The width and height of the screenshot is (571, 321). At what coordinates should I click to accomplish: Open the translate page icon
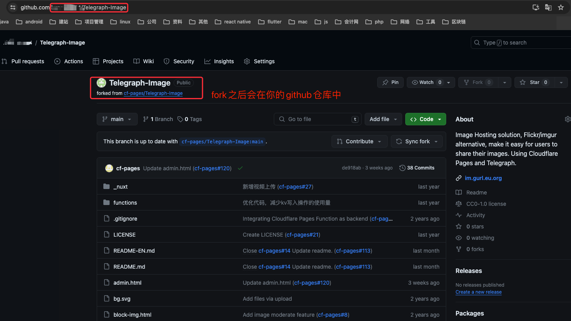click(x=548, y=7)
